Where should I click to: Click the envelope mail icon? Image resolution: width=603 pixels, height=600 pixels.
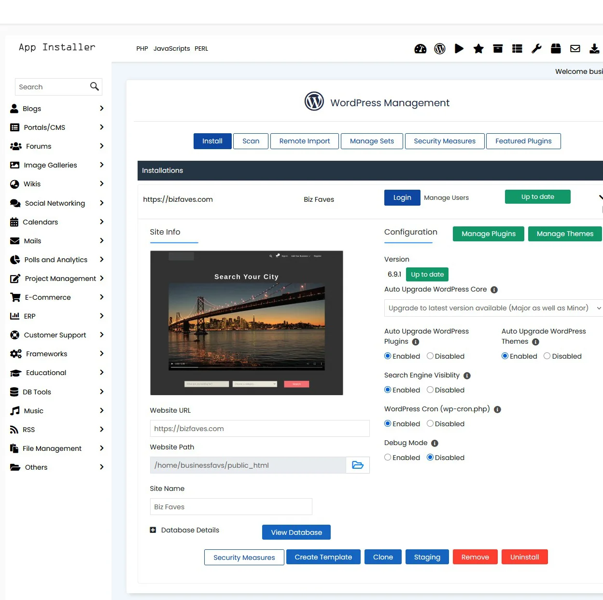tap(575, 48)
